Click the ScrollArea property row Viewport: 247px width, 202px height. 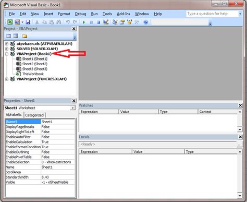click(40, 172)
